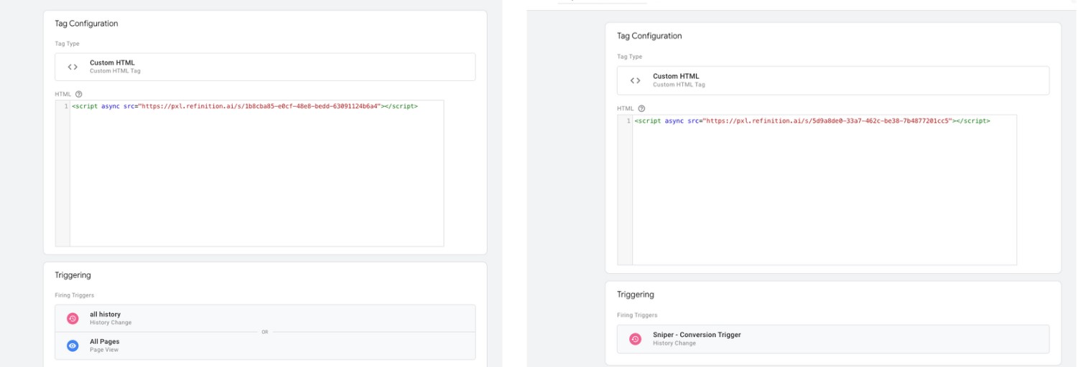
Task: Click the Tag Type label in left panel
Action: coord(67,44)
